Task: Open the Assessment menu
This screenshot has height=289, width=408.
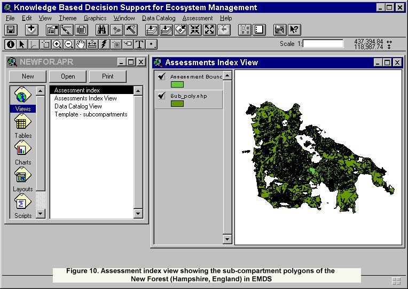Action: tap(198, 18)
